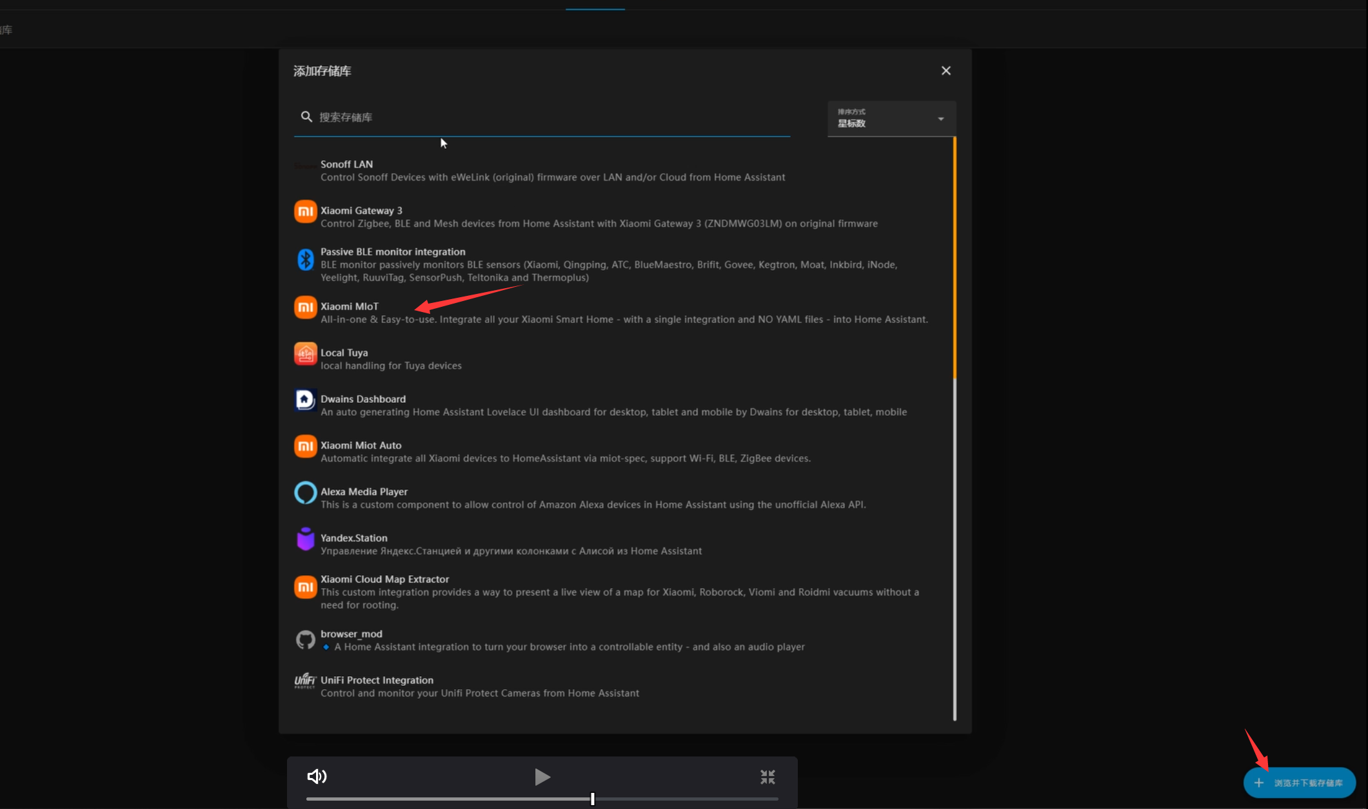
Task: Open the Alexa Media Player title
Action: click(x=364, y=492)
